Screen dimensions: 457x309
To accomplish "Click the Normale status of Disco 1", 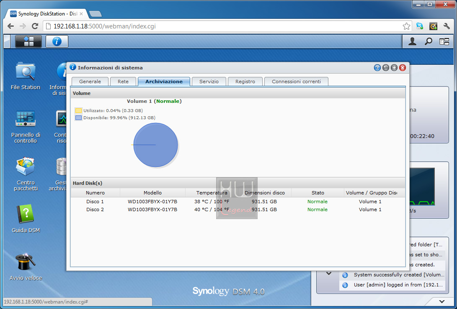I will (318, 202).
